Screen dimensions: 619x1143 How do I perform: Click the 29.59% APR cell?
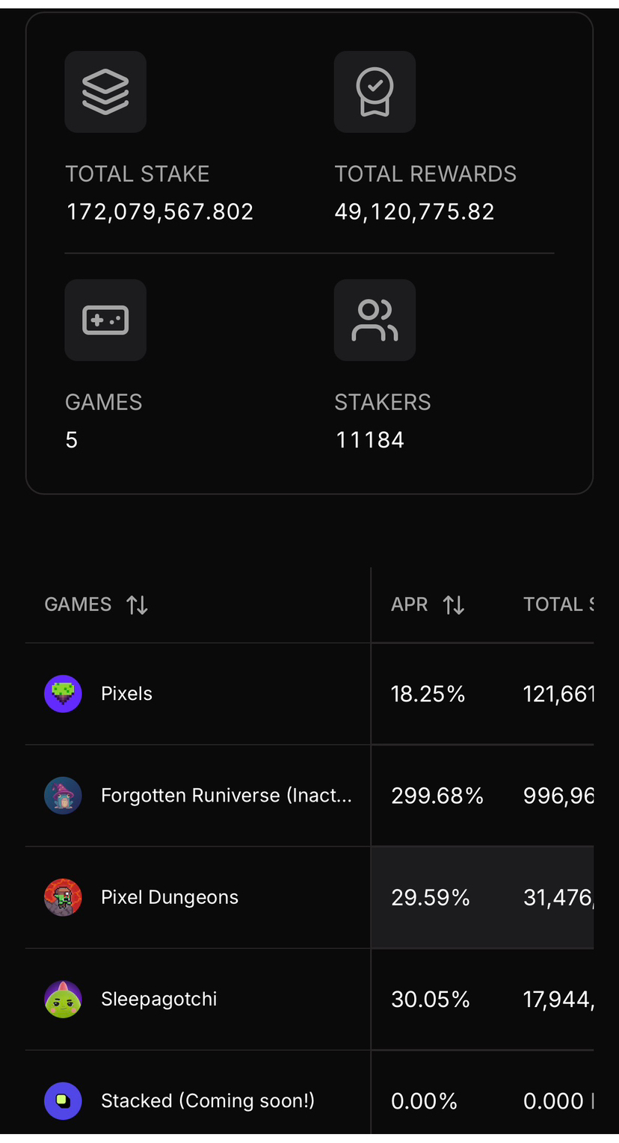(431, 897)
